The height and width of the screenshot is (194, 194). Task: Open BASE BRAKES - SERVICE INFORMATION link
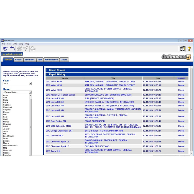click(104, 131)
